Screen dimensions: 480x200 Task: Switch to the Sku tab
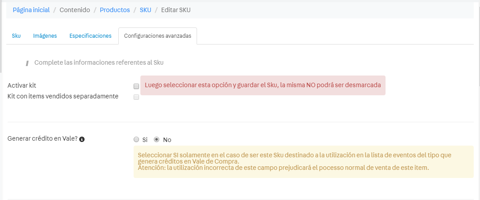16,36
